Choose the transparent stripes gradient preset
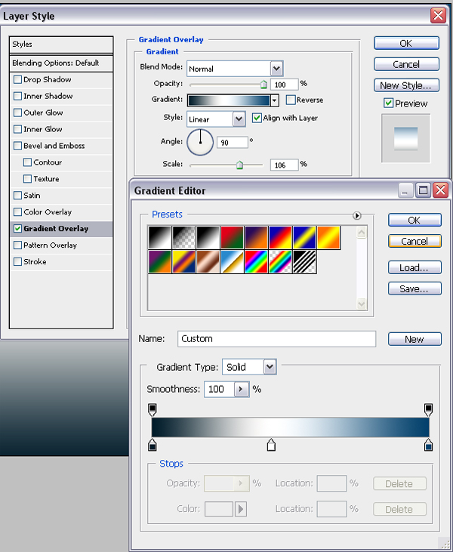 coord(304,261)
